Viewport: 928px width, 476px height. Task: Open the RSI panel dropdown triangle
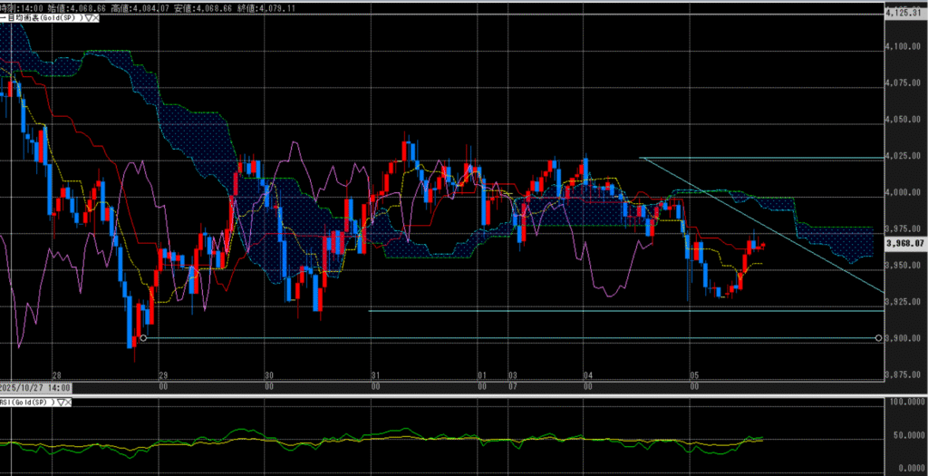click(x=60, y=401)
